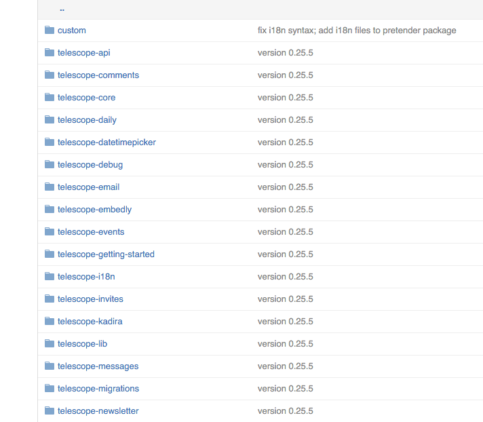Image resolution: width=483 pixels, height=422 pixels.
Task: Click folder icon beside telescope-api
Action: point(50,52)
